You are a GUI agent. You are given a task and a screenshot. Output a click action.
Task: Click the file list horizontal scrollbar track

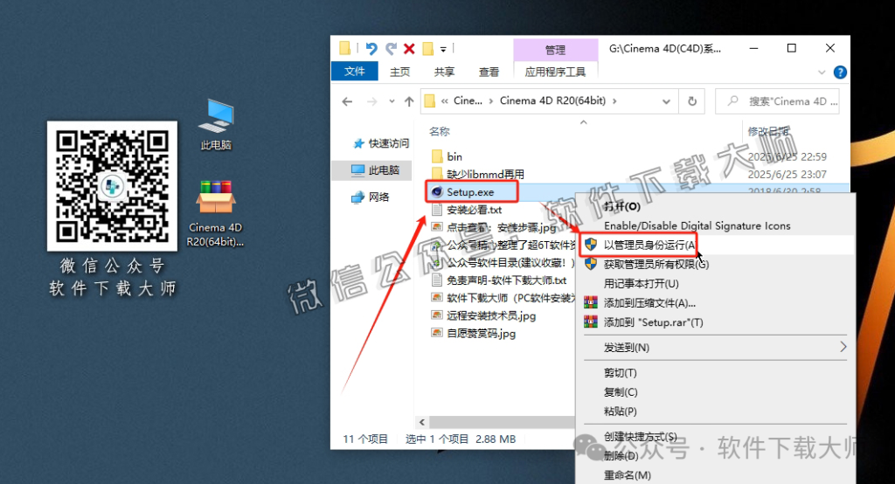503,422
